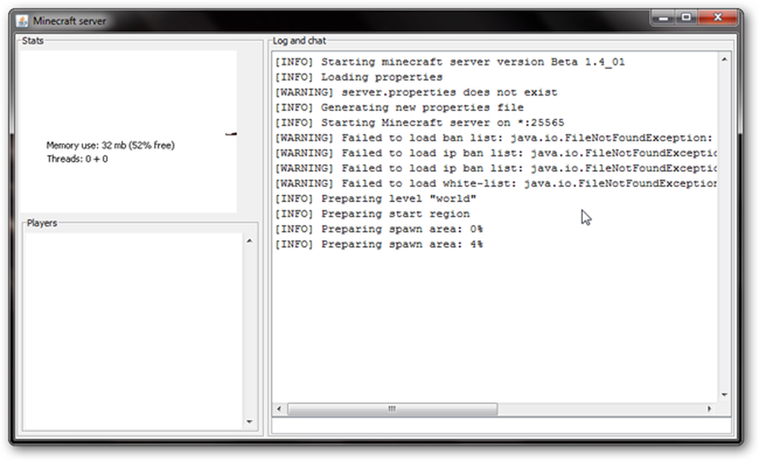Minimize the Minecraft server window
Screen dimensions: 759x461
[663, 18]
